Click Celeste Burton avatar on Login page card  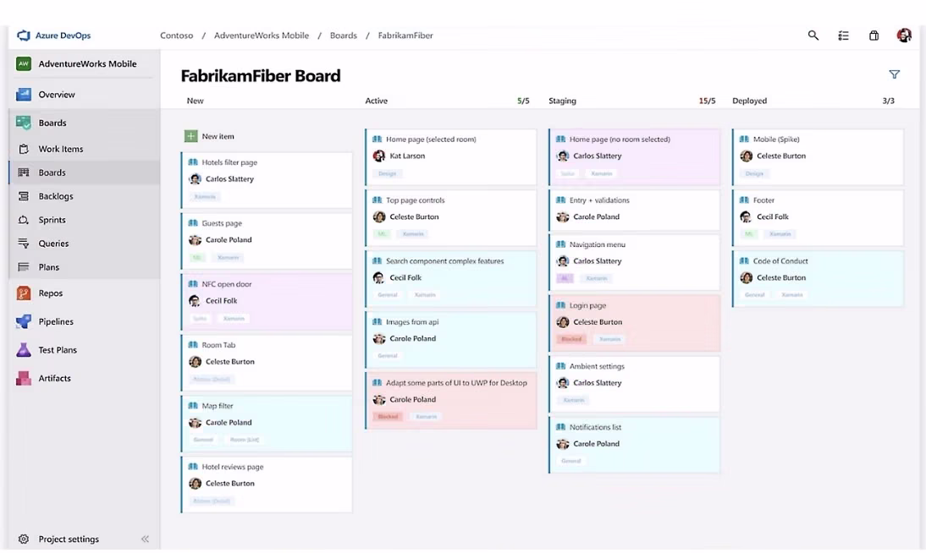(563, 321)
